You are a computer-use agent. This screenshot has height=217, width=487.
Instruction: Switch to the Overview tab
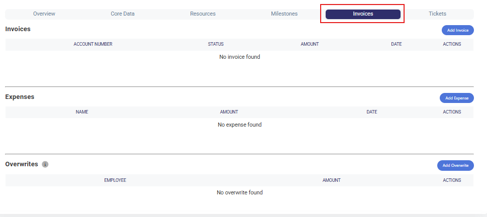point(44,14)
